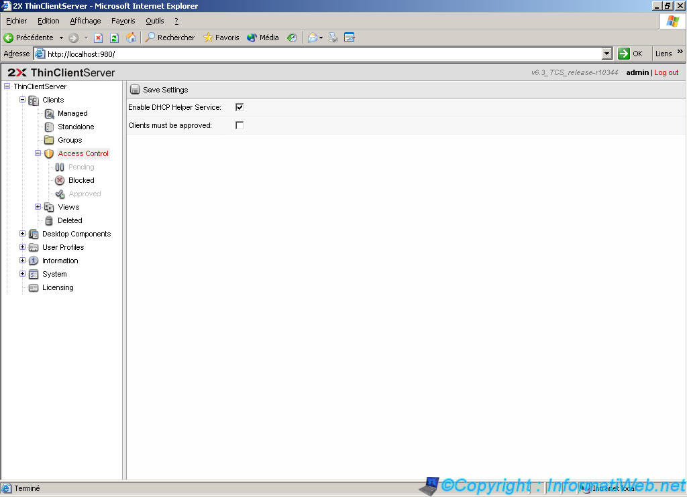Click the Information icon in tree
This screenshot has height=497, width=687.
coord(34,261)
